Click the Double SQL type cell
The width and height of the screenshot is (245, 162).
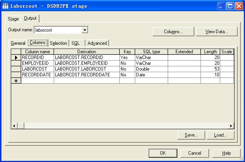[151, 69]
